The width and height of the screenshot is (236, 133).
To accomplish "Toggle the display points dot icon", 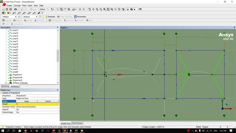I will [x=135, y=9].
